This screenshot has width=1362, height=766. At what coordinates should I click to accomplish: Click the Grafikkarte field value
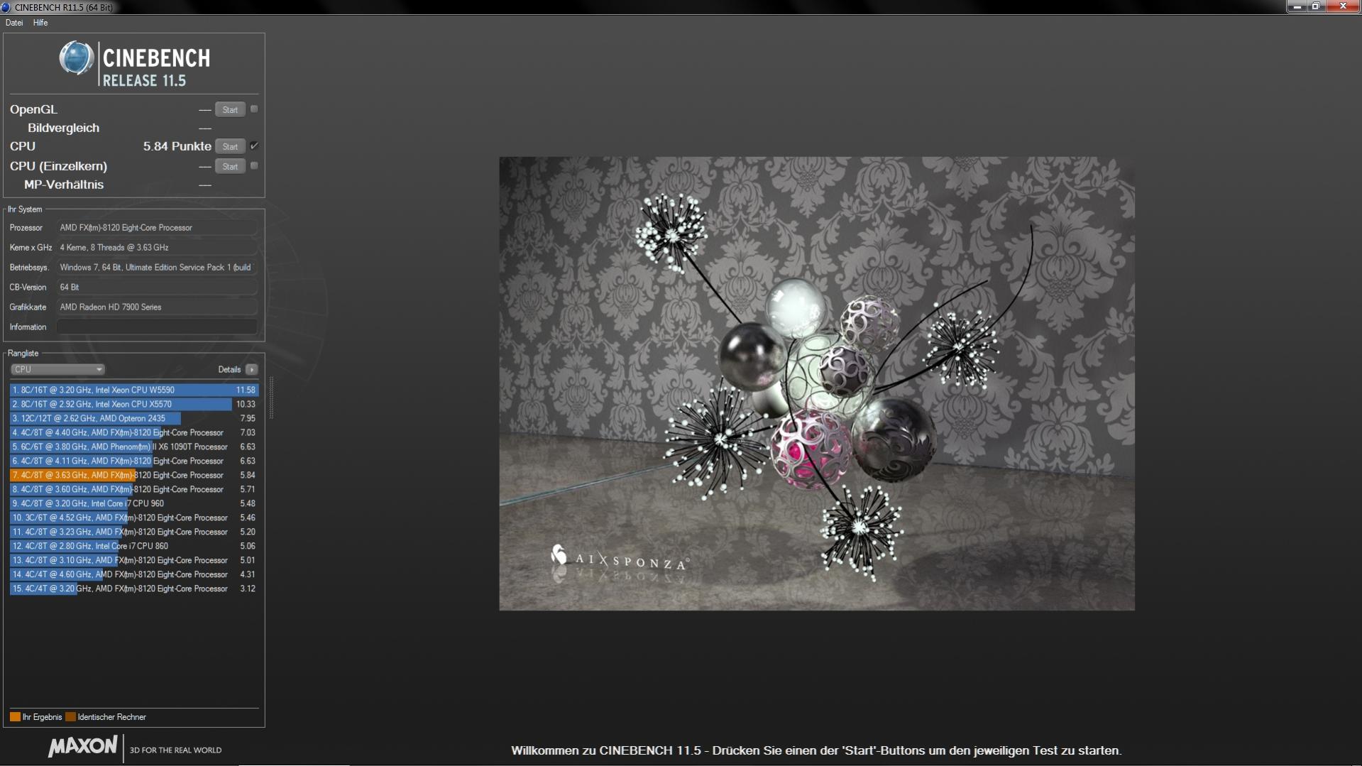157,307
